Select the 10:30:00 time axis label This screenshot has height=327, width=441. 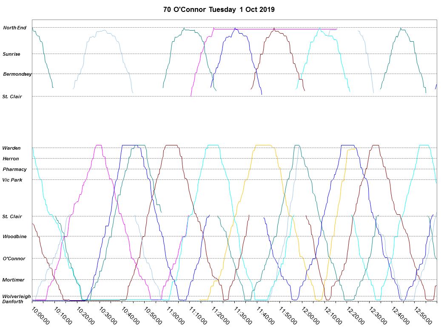point(108,316)
